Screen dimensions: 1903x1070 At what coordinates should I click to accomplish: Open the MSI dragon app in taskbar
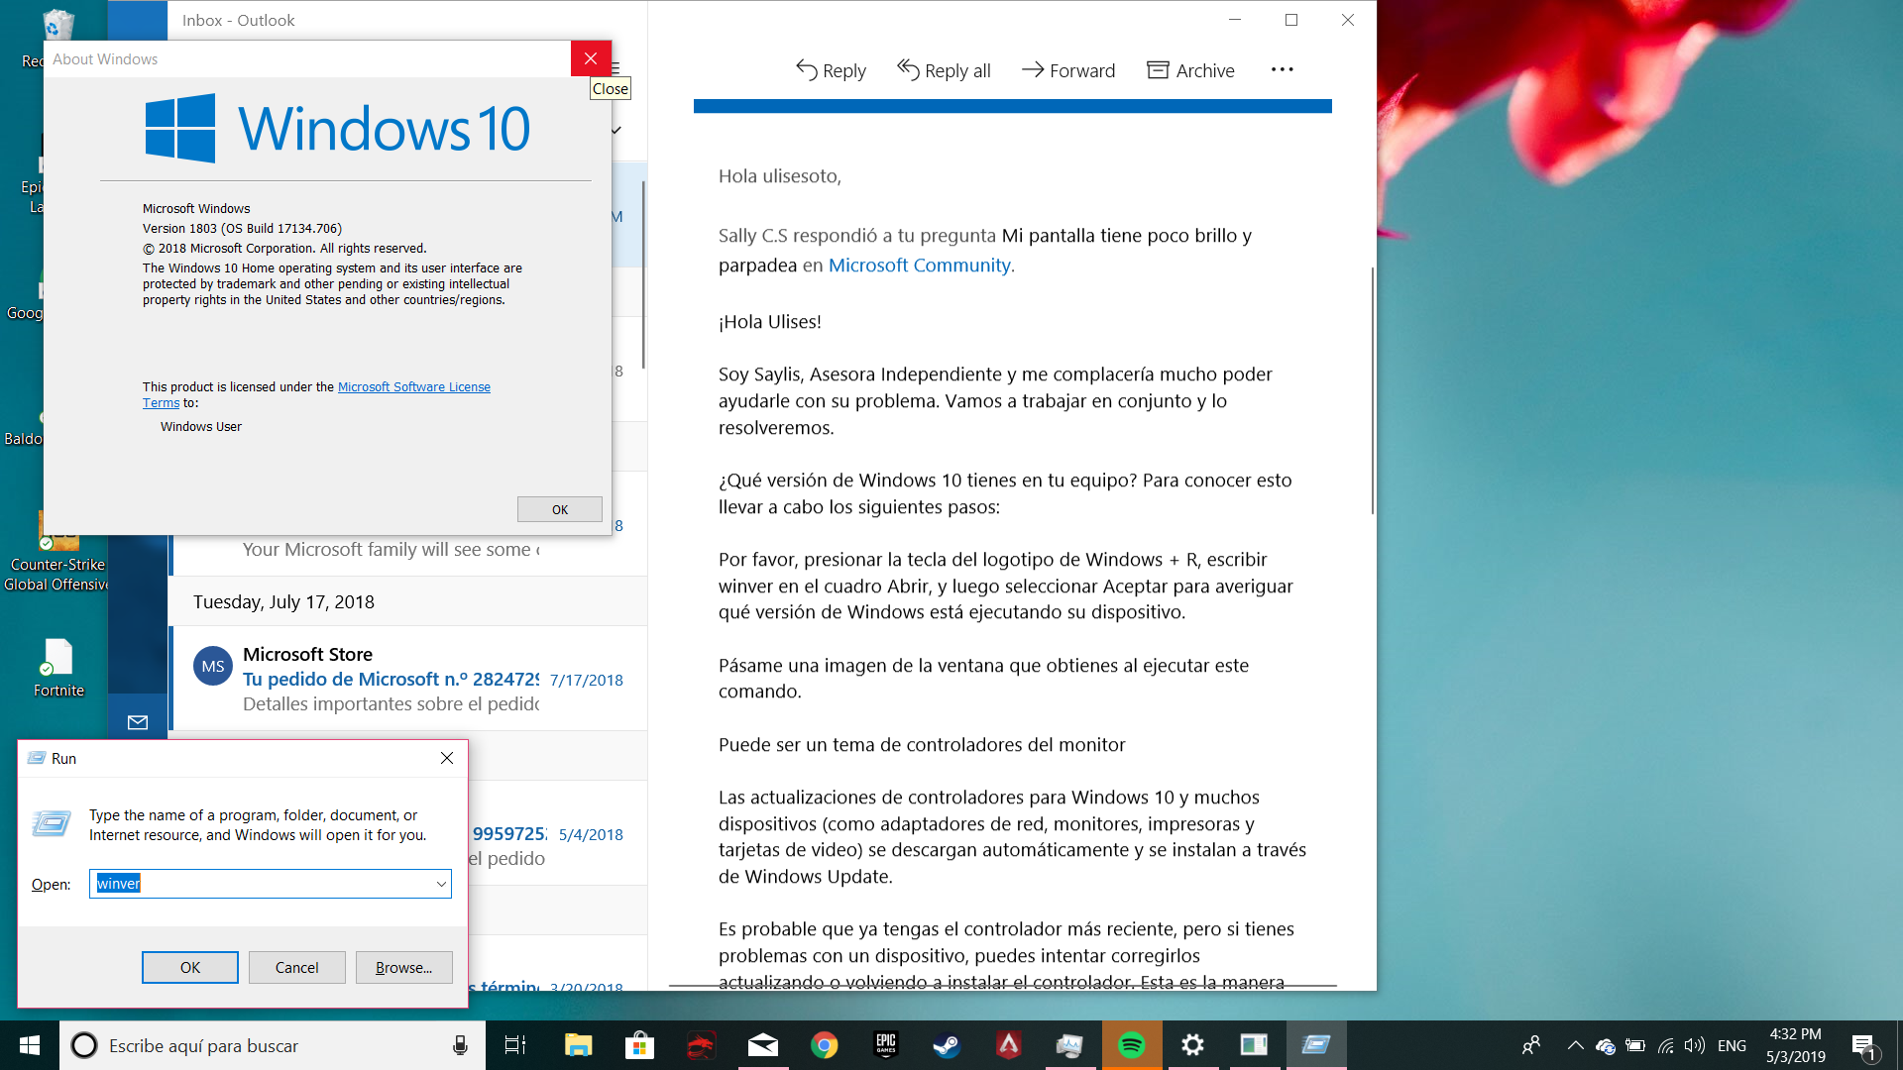tap(701, 1045)
